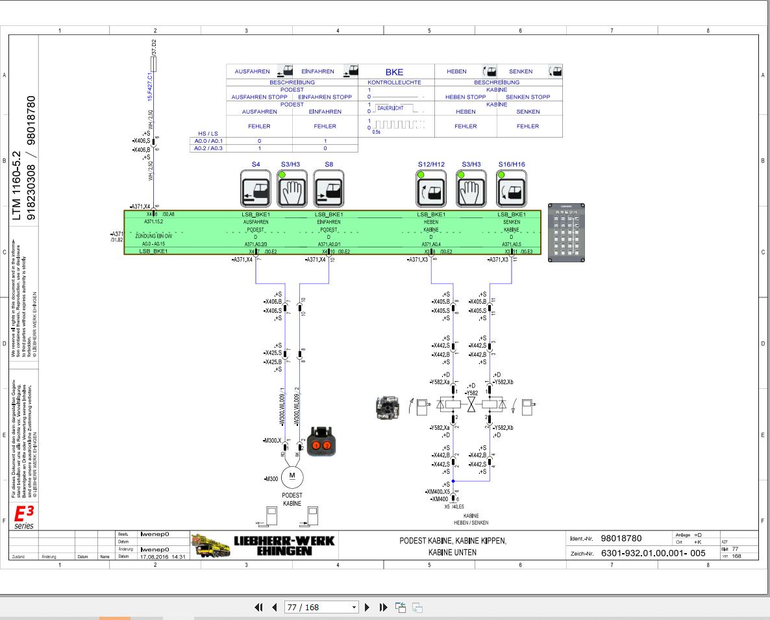Click the drawing number 6301-932.01.00.001- 005

click(x=653, y=553)
